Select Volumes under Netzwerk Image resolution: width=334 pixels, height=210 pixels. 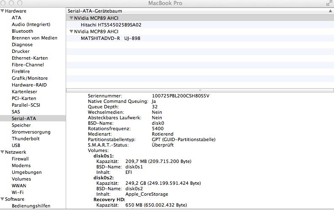tap(21, 179)
